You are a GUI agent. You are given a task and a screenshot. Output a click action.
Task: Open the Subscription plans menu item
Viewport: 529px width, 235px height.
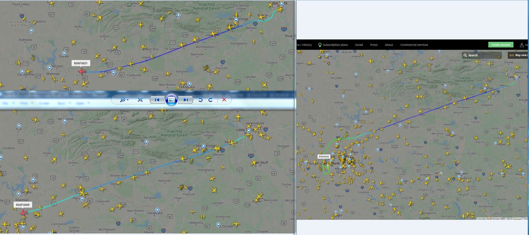(333, 45)
